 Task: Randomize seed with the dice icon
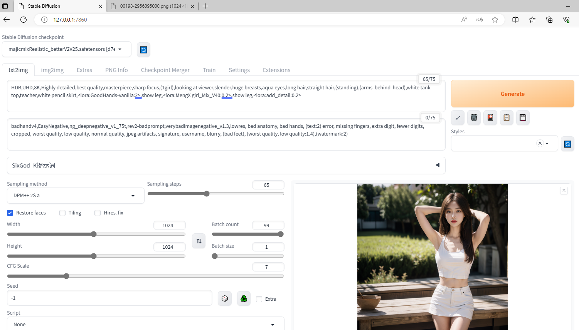225,298
